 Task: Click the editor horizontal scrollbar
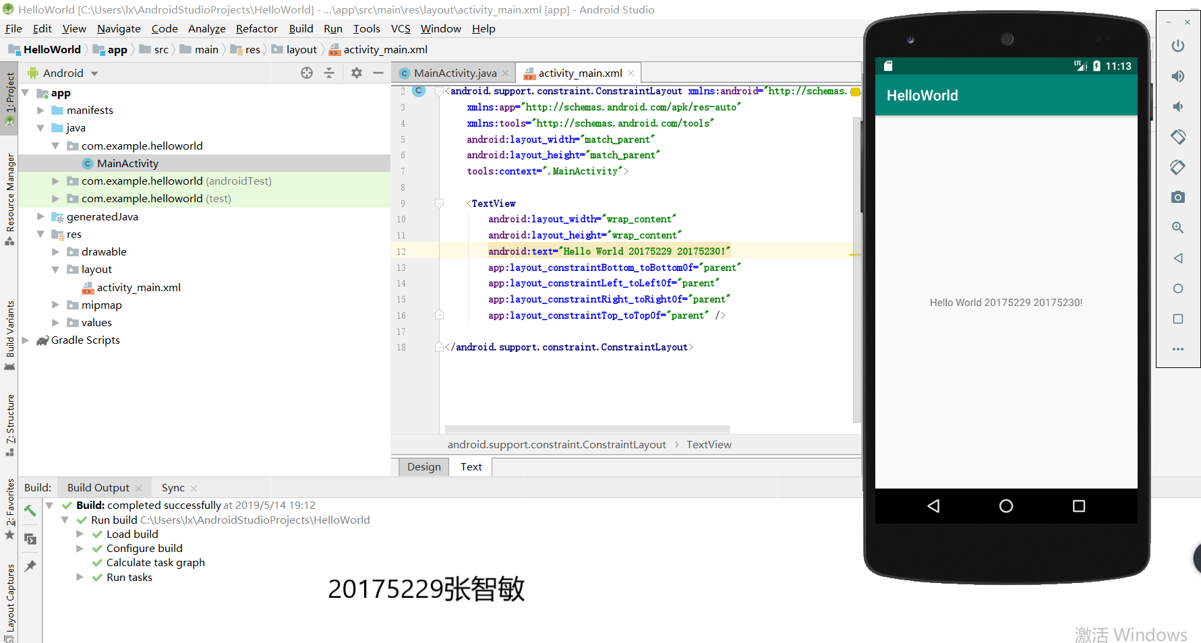[587, 429]
